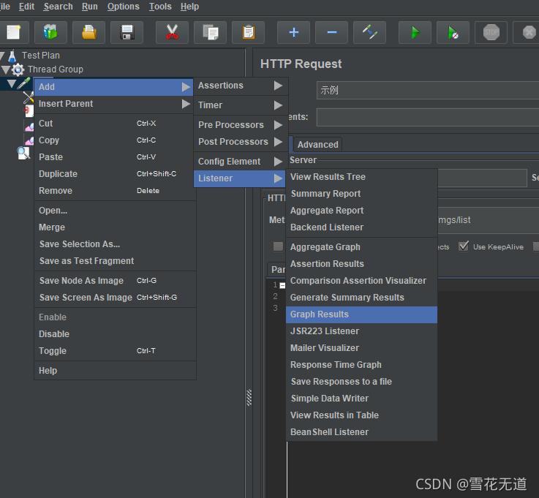Select Save Selection As in menu
This screenshot has height=498, width=539.
coord(115,244)
